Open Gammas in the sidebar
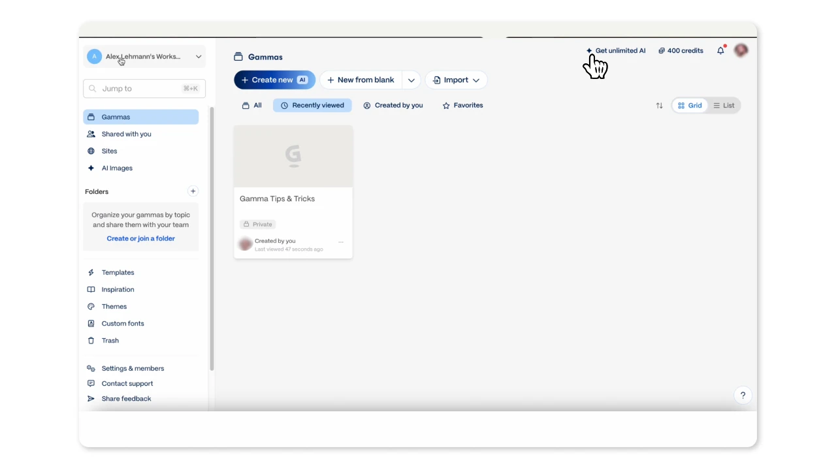836x470 pixels. [x=141, y=117]
